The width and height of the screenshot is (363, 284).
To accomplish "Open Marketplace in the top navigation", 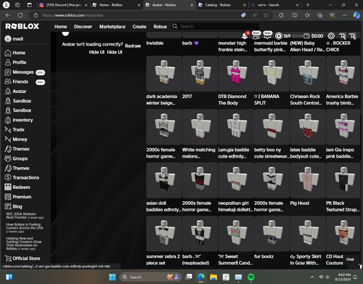I will pyautogui.click(x=113, y=26).
